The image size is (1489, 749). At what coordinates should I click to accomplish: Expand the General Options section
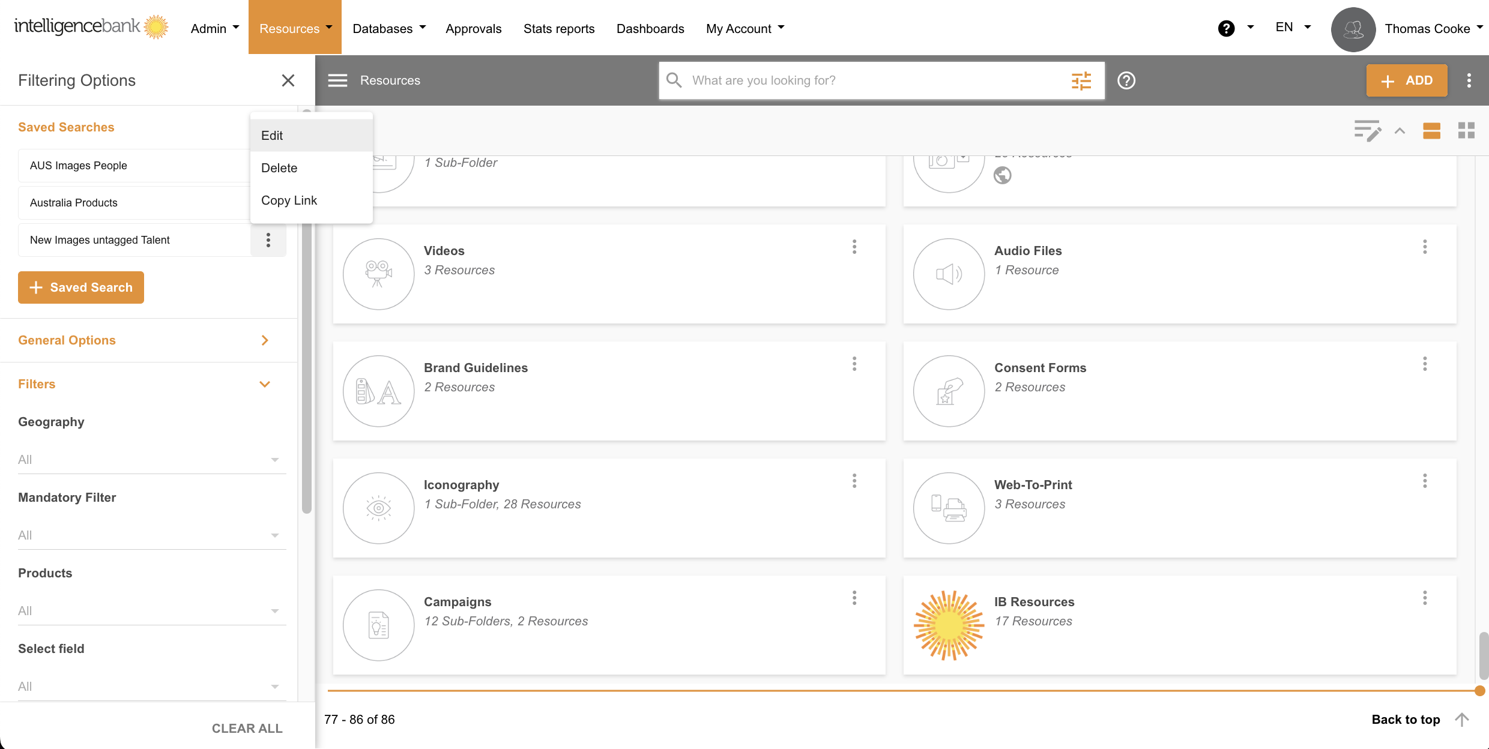pos(264,340)
